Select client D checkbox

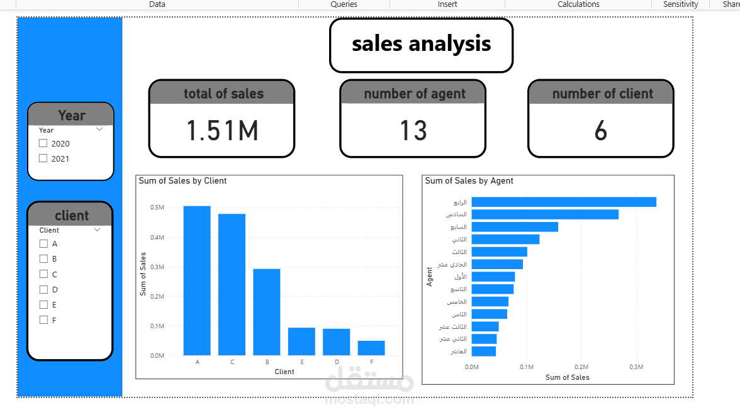point(43,289)
